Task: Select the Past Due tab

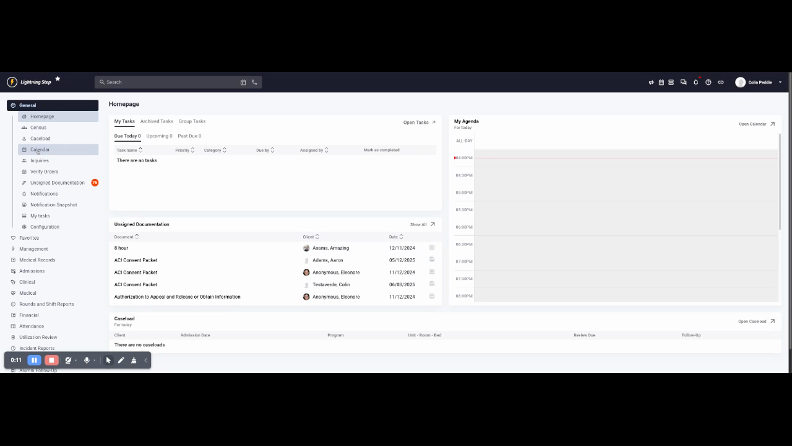Action: click(190, 136)
